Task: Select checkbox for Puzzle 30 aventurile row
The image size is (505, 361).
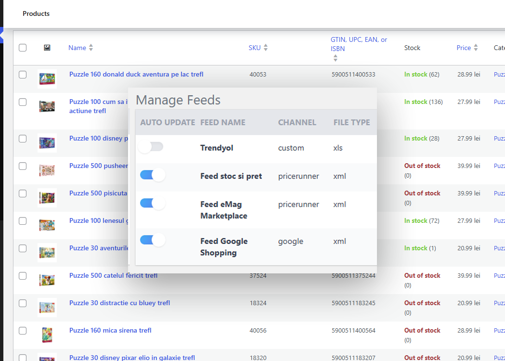Action: coord(23,248)
